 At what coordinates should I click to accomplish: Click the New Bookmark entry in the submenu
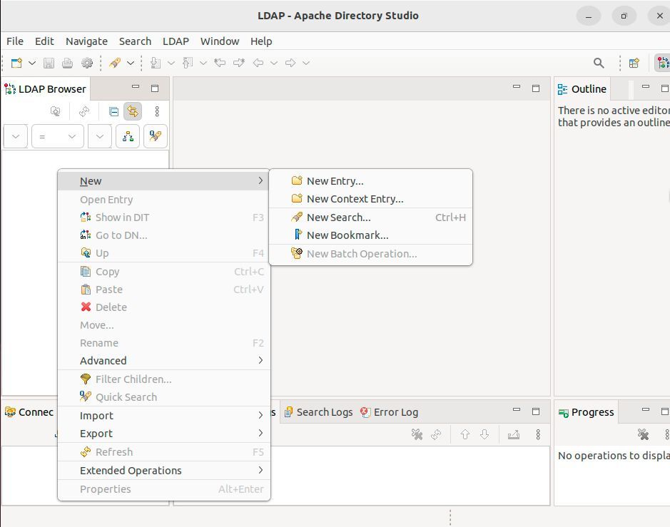(x=347, y=235)
